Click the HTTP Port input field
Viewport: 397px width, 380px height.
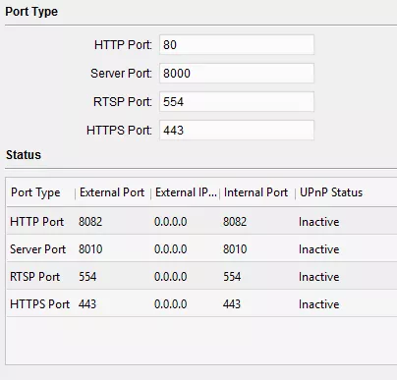(237, 44)
